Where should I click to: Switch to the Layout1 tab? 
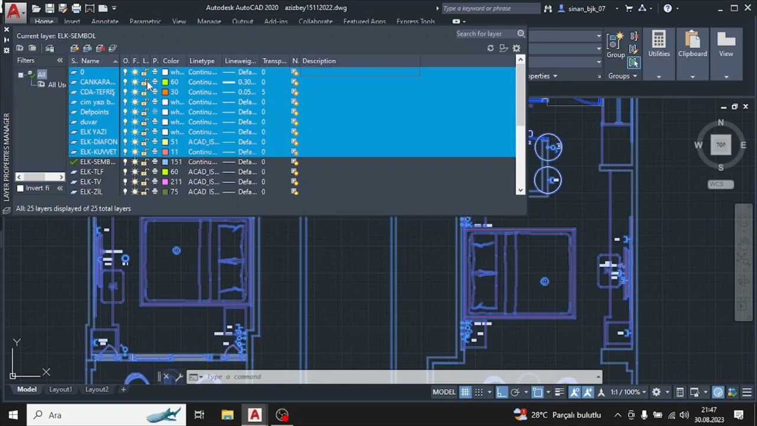pos(60,389)
